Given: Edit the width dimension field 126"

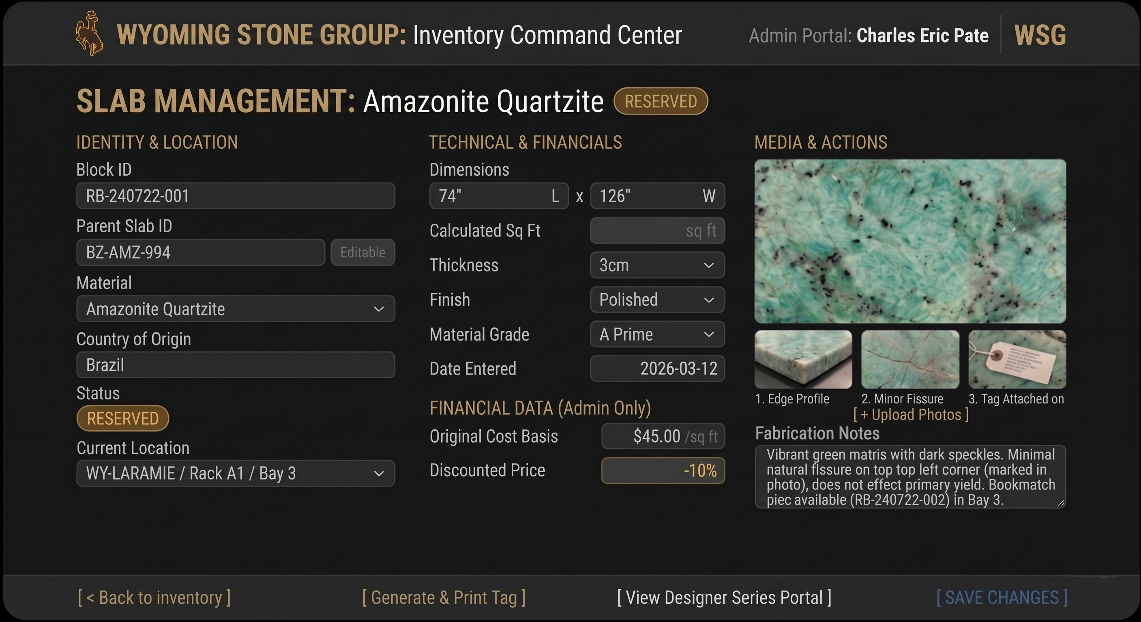Looking at the screenshot, I should click(x=657, y=196).
